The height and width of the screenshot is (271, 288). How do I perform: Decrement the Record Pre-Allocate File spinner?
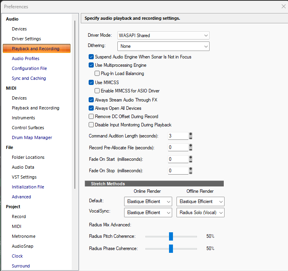(191, 149)
